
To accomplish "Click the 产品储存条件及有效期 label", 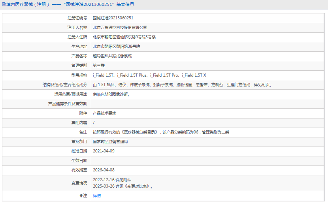I will (67, 104).
